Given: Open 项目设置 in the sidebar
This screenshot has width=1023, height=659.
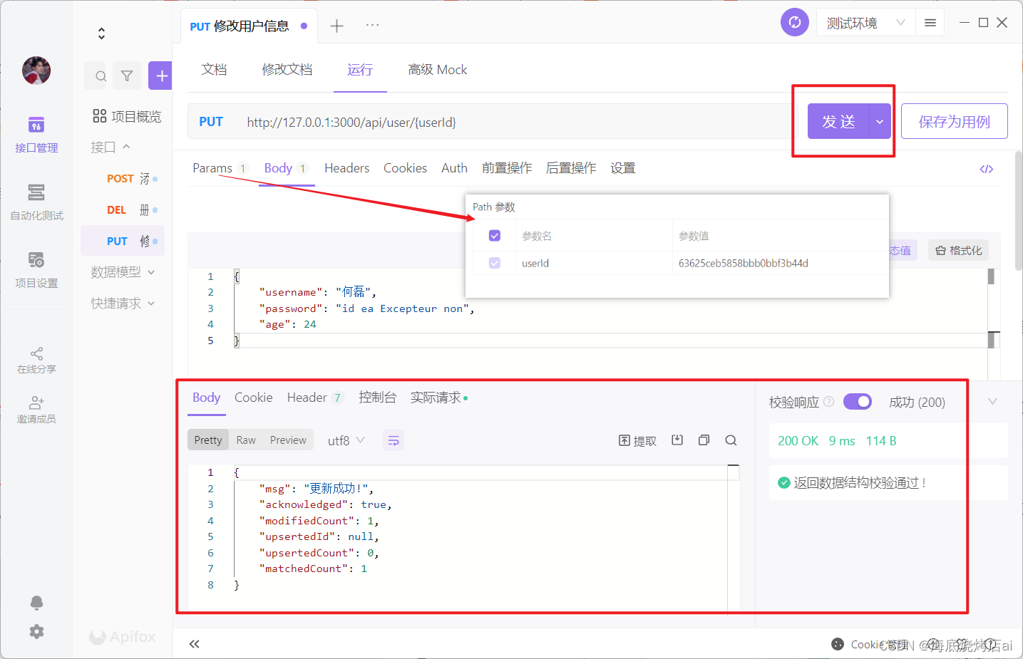Looking at the screenshot, I should tap(36, 270).
